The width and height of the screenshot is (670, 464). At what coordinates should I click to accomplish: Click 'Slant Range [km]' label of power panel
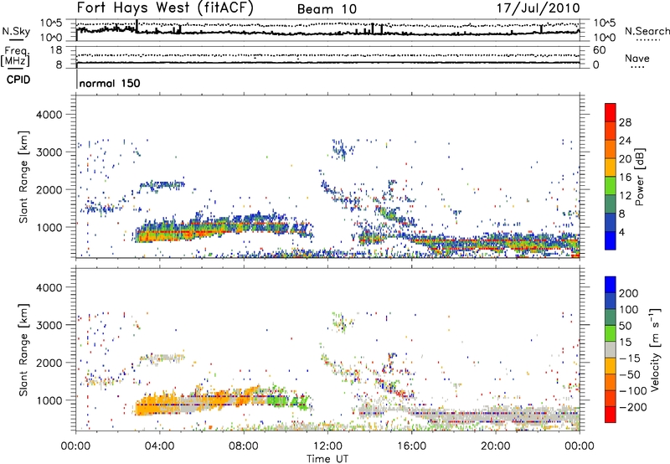(x=23, y=177)
